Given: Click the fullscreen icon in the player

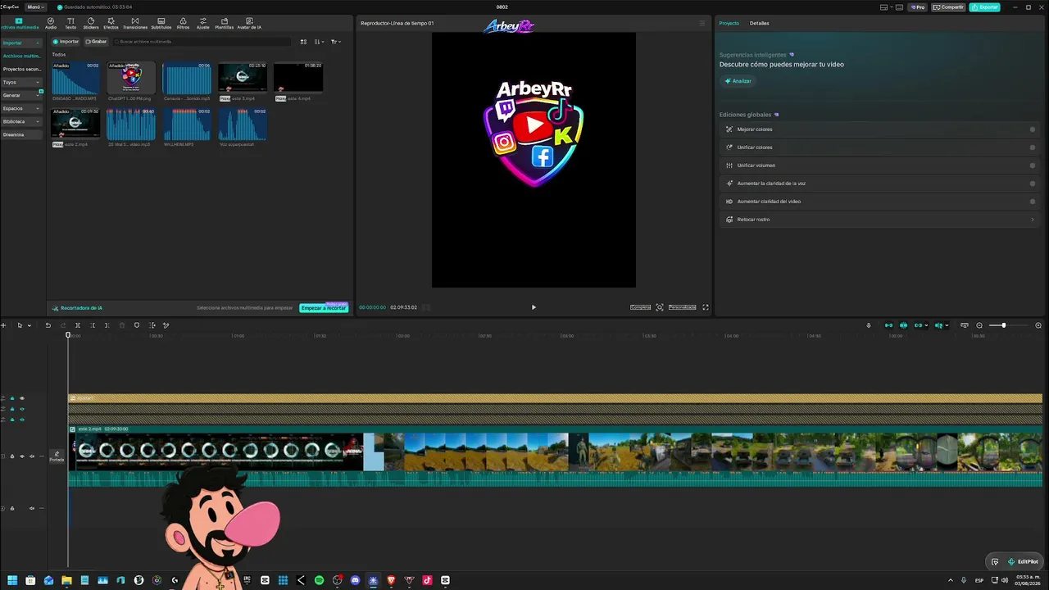Looking at the screenshot, I should (x=706, y=307).
